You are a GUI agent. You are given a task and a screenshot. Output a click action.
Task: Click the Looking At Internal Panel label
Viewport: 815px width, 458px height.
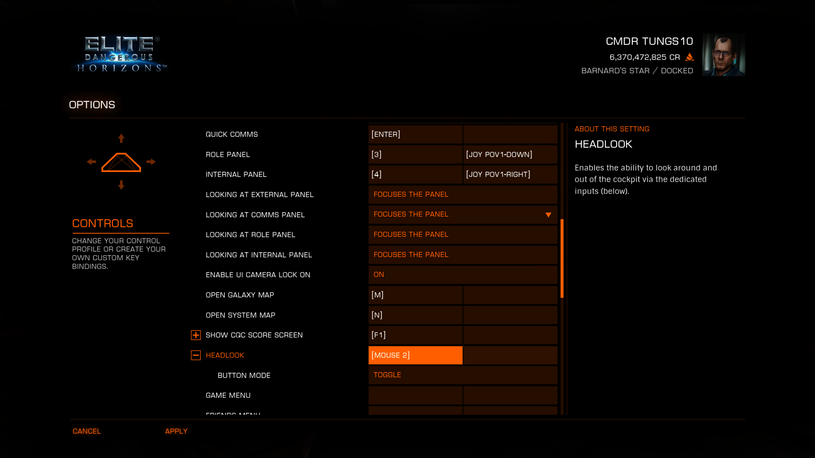tap(259, 255)
